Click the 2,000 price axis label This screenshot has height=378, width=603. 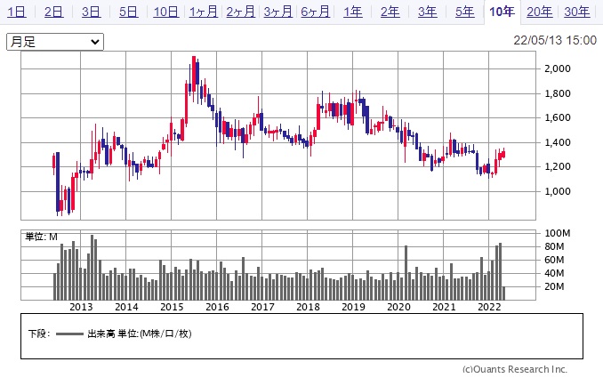(558, 68)
